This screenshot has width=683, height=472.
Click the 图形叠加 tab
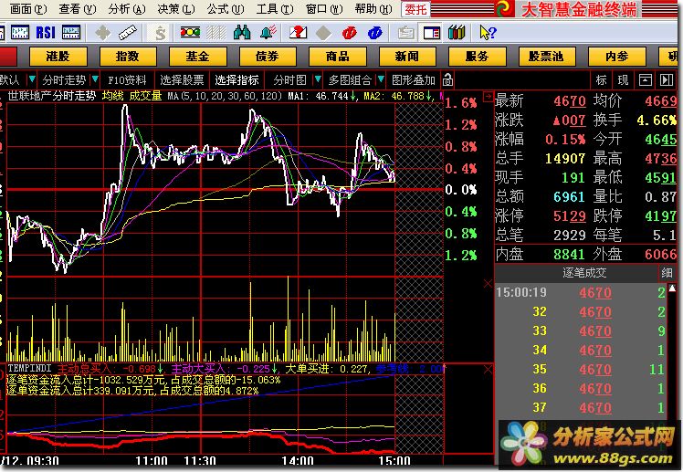pyautogui.click(x=413, y=80)
